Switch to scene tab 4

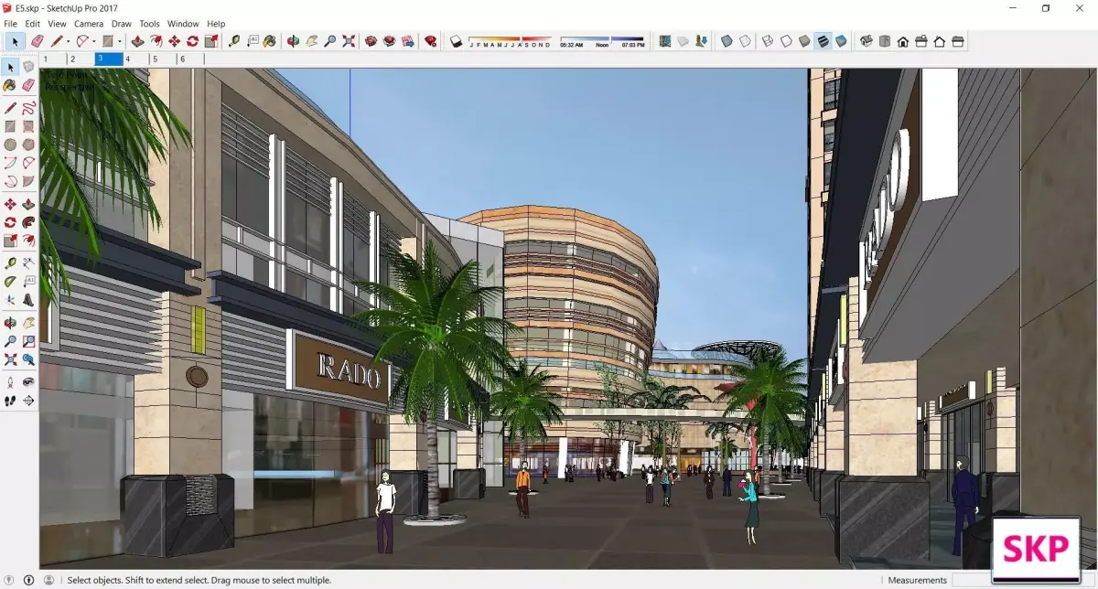pos(135,59)
